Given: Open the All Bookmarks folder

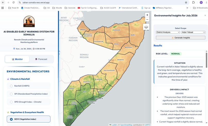Looking at the screenshot, I should point(200,8).
